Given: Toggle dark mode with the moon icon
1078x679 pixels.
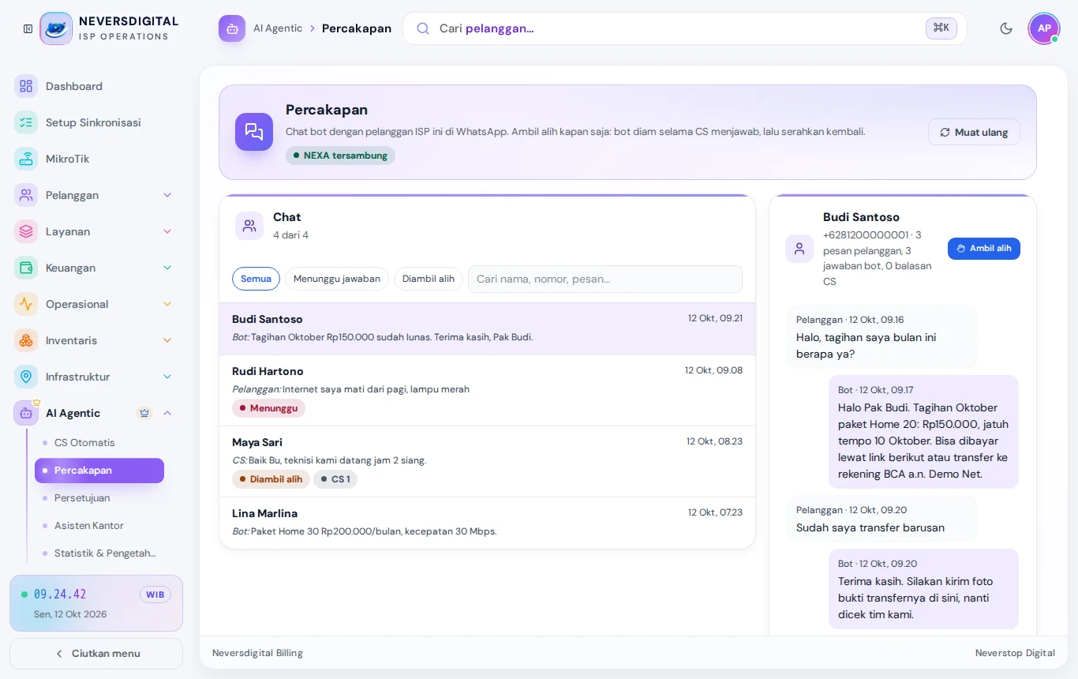Looking at the screenshot, I should 1006,28.
